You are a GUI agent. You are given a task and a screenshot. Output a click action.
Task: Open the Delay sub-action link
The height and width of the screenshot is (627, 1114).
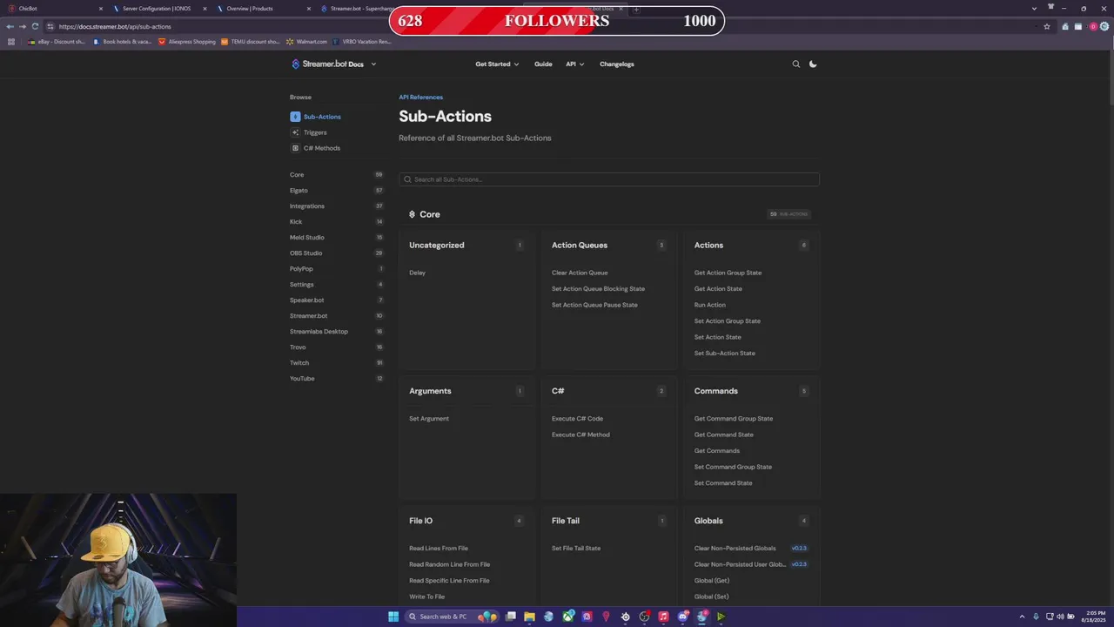tap(417, 273)
